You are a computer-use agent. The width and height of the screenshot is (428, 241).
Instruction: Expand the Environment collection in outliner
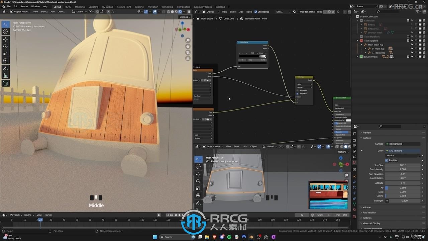[x=357, y=57]
